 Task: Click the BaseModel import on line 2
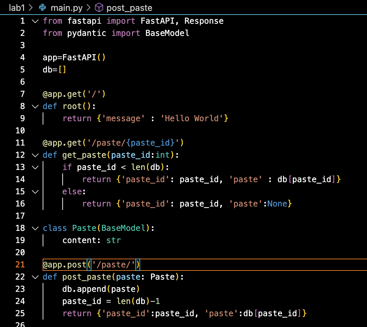[167, 33]
